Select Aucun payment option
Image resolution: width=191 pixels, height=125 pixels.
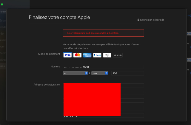click(118, 55)
